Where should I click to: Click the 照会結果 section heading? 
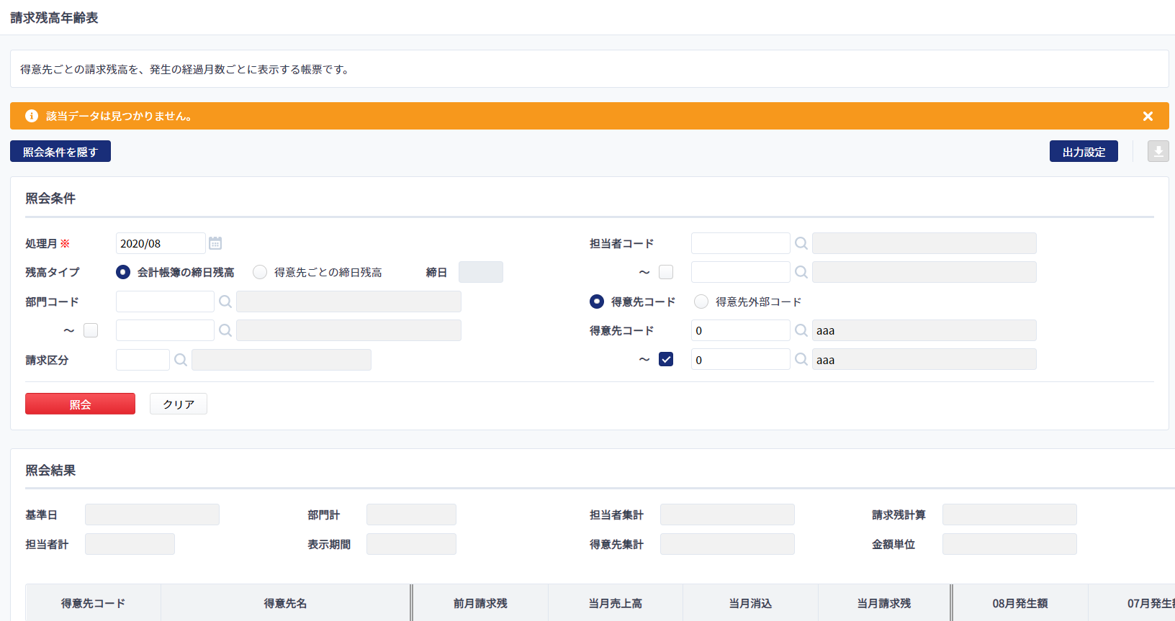click(50, 470)
